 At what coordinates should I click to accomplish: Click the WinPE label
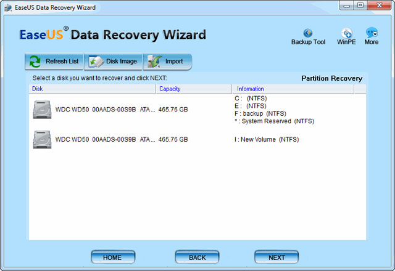(x=346, y=42)
